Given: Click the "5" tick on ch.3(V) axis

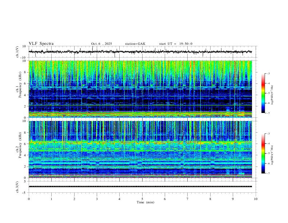Looking at the screenshot, I should pyautogui.click(x=25, y=181).
